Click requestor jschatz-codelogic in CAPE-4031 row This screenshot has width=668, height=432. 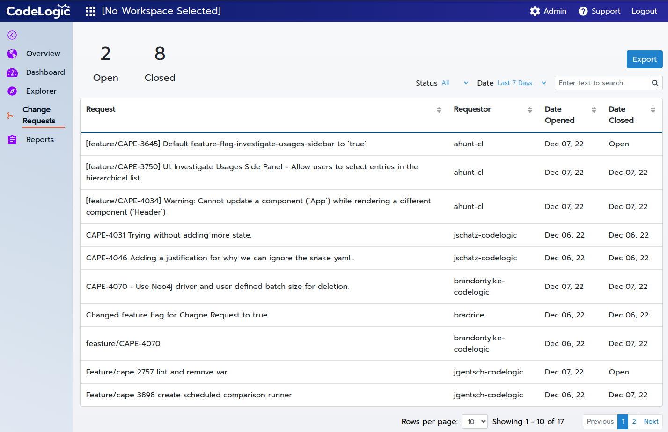tap(485, 235)
